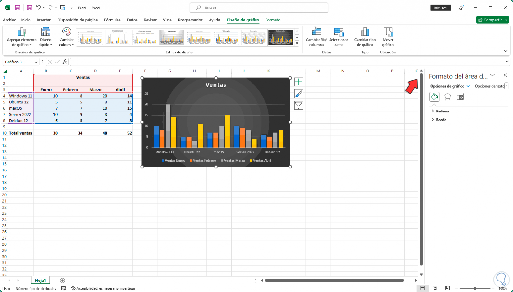
Task: Open the Opciones de gráfico dropdown arrow
Action: [x=468, y=86]
